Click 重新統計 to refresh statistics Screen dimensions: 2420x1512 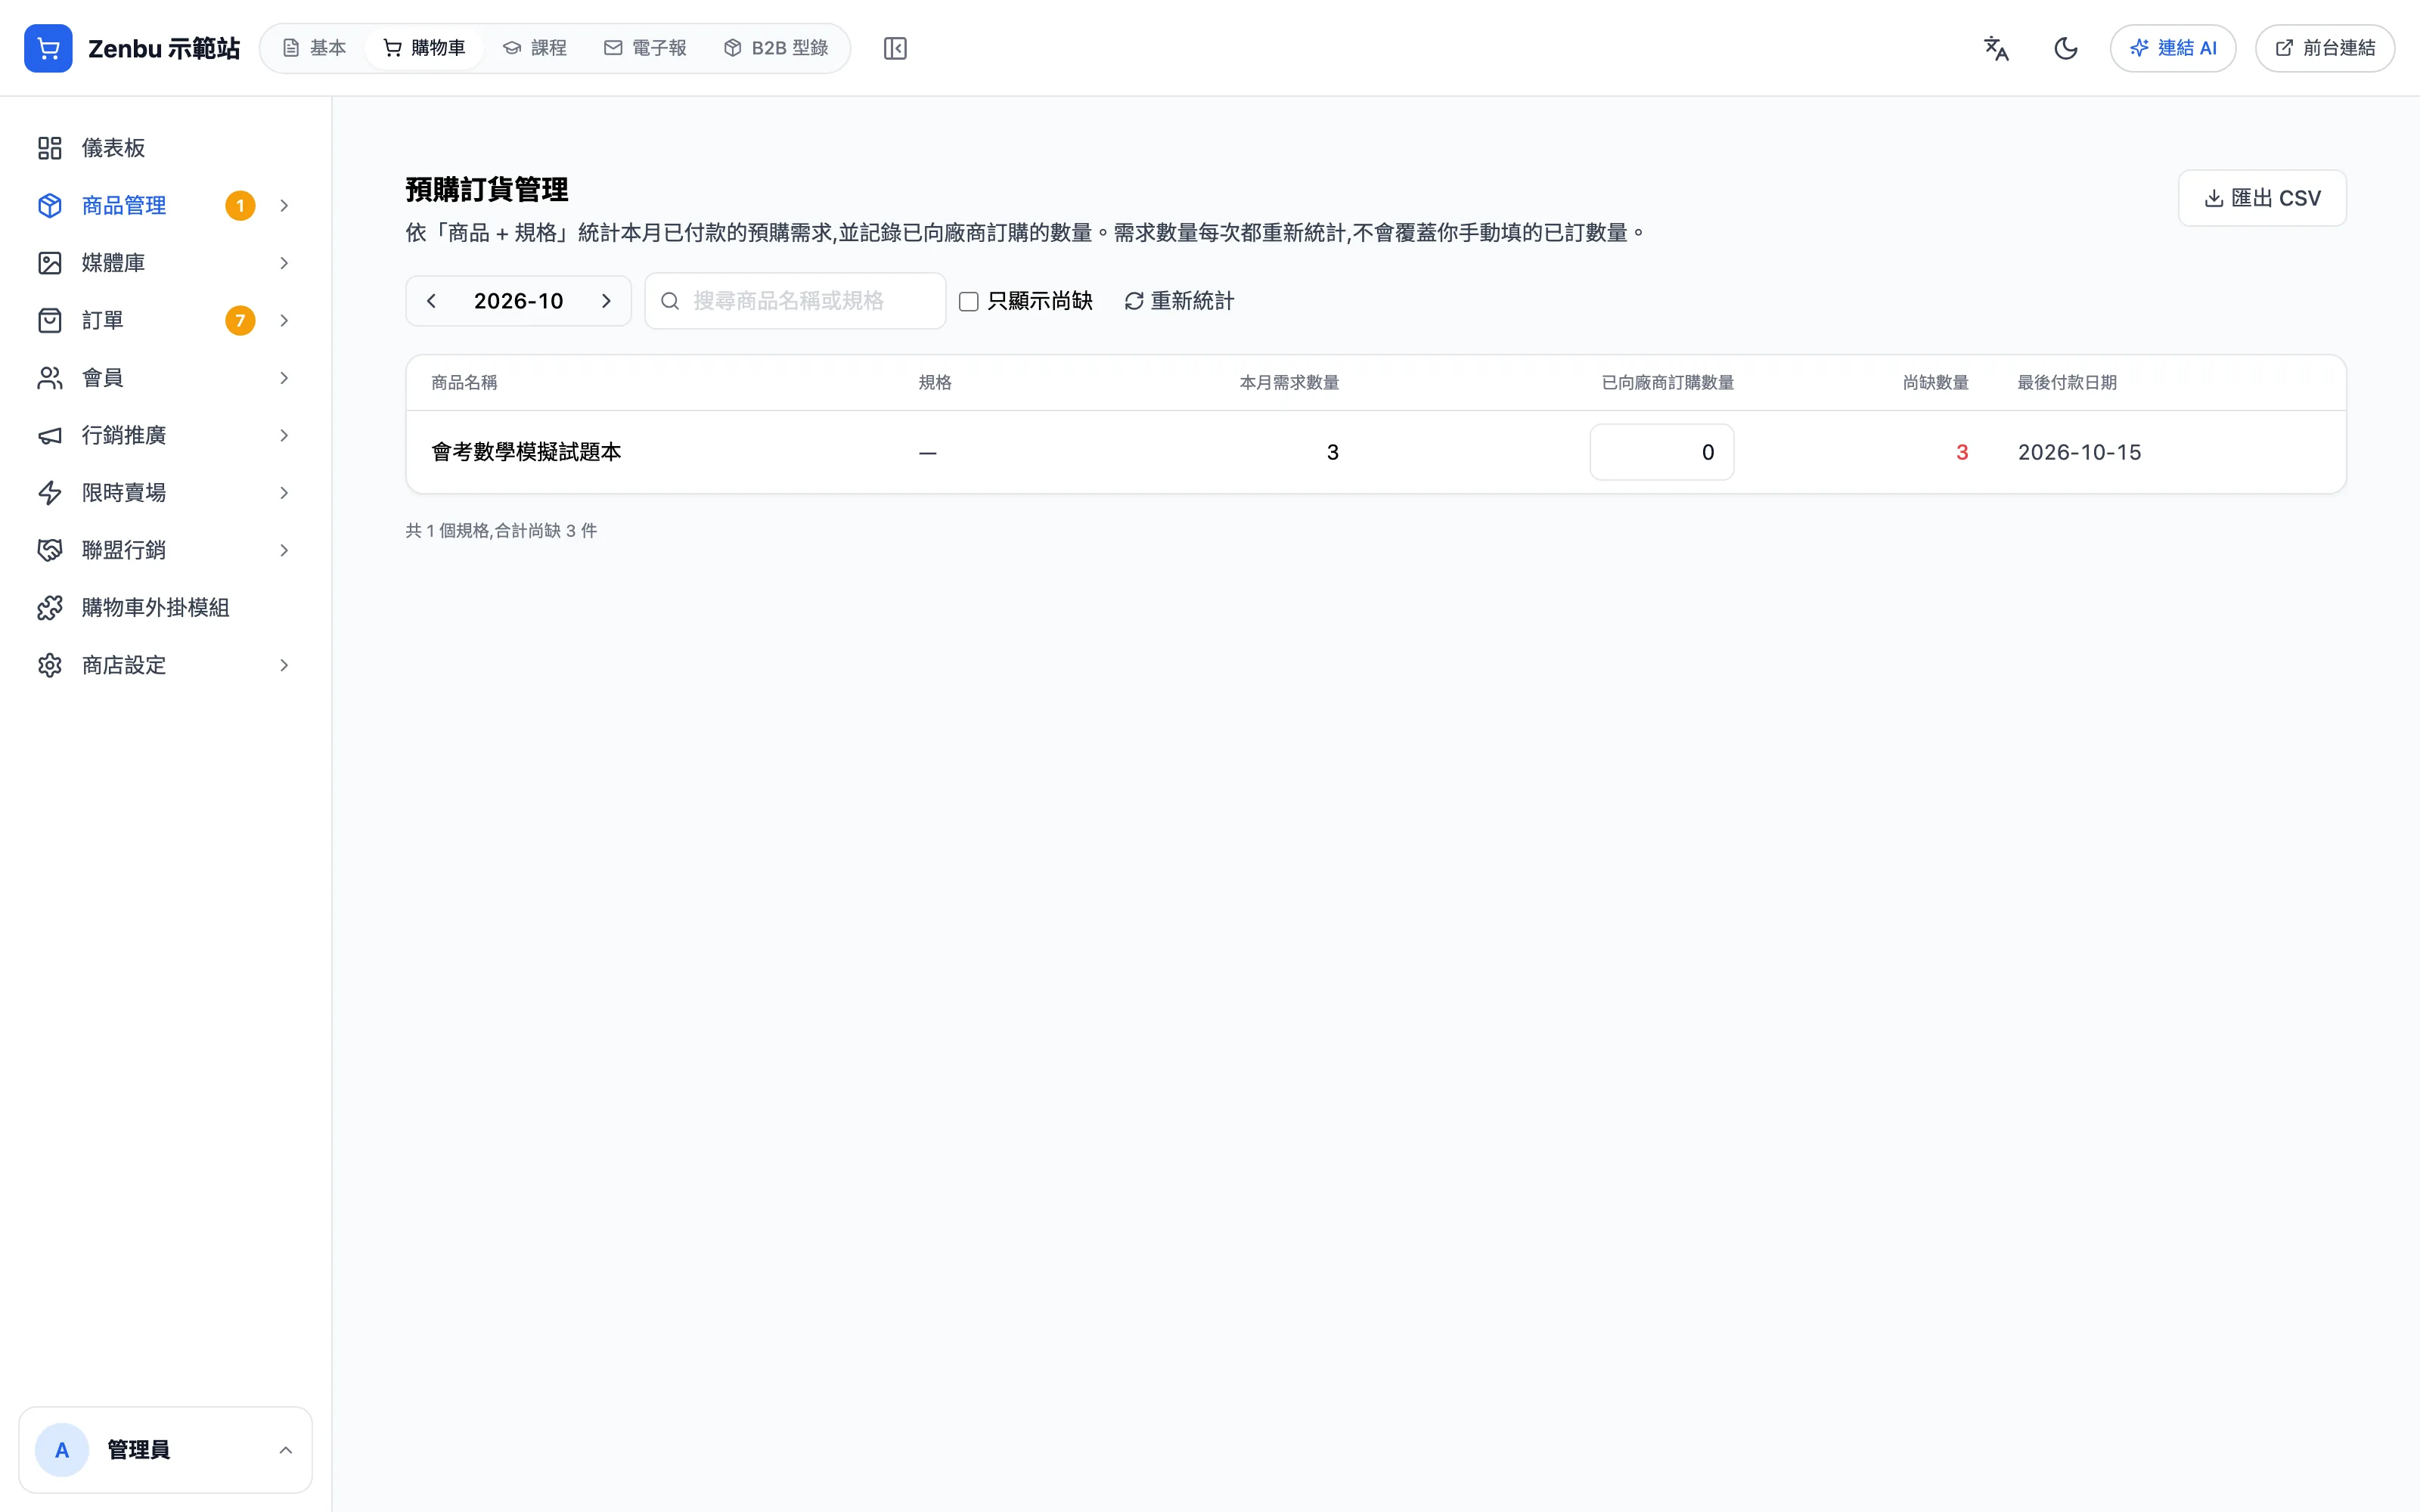[x=1179, y=301]
